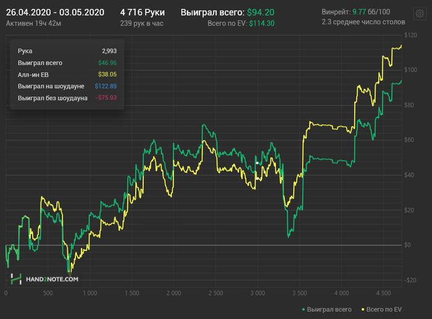Click the total winnings value $94.20
The width and height of the screenshot is (432, 319).
pyautogui.click(x=260, y=12)
